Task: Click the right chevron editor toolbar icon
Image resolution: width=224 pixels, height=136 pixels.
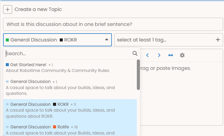Action: click(x=159, y=55)
